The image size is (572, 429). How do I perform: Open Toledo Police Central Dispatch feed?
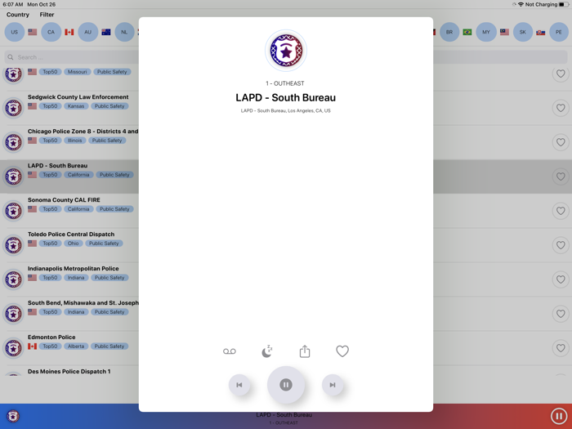(71, 235)
